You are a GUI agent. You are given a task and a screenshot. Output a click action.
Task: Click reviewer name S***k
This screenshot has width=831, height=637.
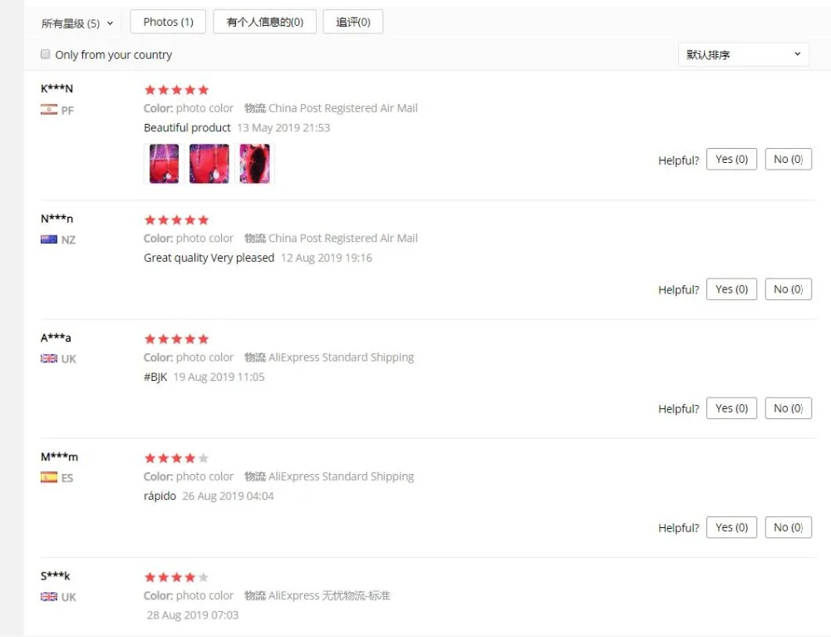click(x=55, y=576)
